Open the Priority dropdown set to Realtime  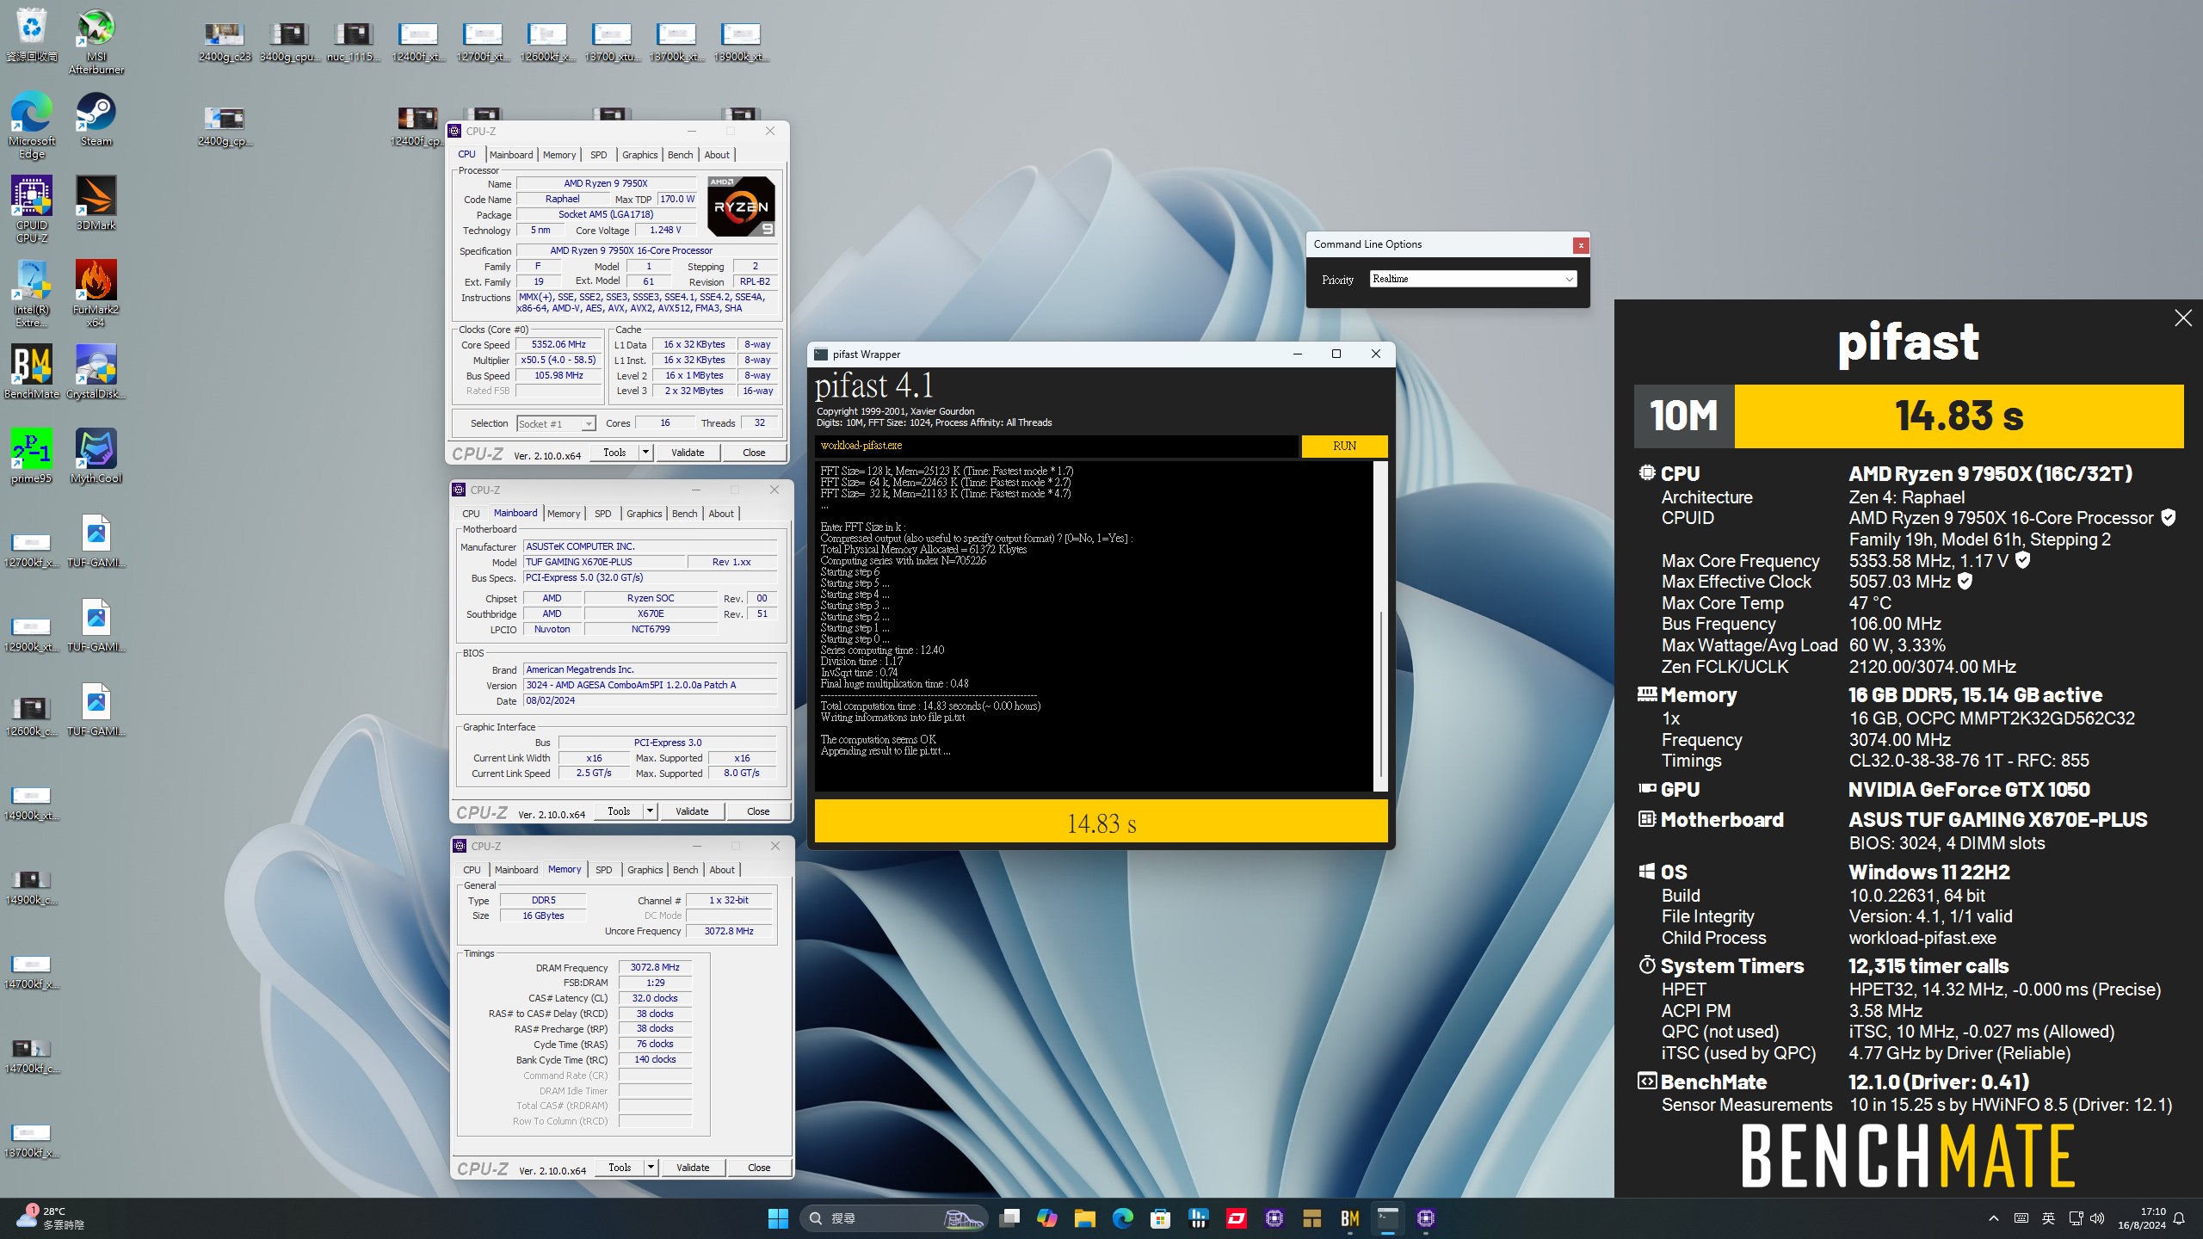click(1473, 279)
